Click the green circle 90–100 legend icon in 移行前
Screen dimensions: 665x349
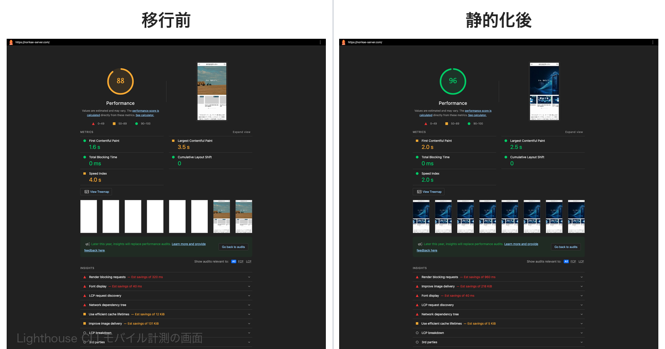coord(136,124)
